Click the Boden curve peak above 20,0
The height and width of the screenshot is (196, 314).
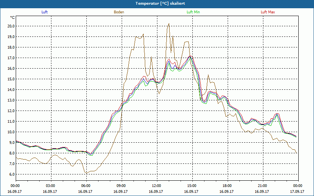pos(169,24)
